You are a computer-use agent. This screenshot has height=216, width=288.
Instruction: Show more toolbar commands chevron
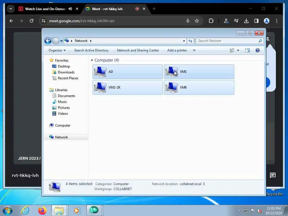(x=194, y=50)
